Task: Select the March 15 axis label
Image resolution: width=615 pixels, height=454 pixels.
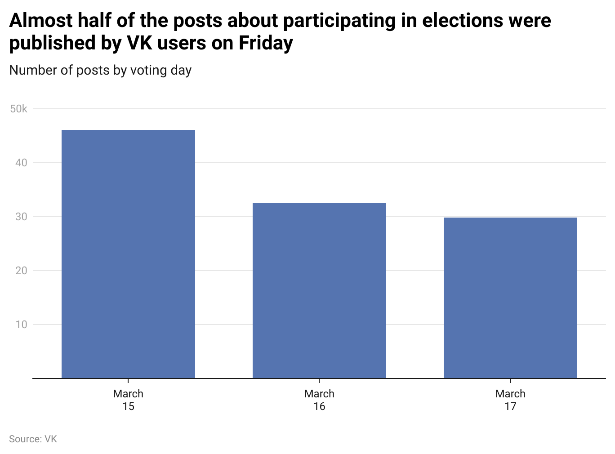Action: 128,400
